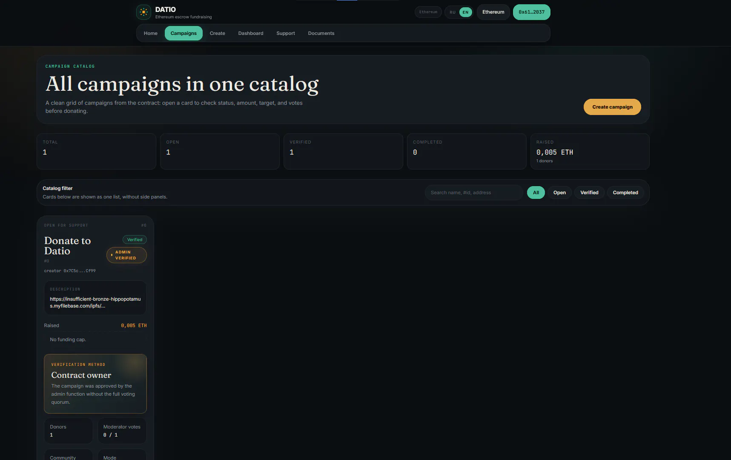Screen dimensions: 731x460
Task: Click the All campaigns in one catalog heading
Action: (x=182, y=84)
